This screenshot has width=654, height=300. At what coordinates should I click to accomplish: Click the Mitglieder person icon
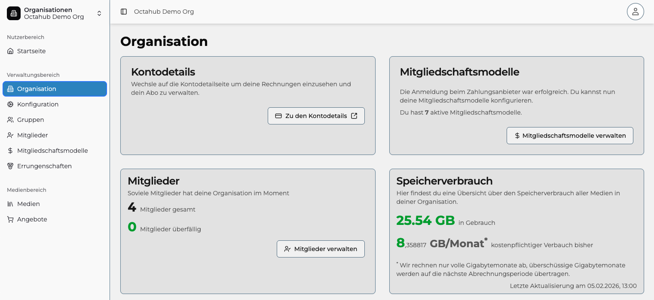(x=10, y=135)
